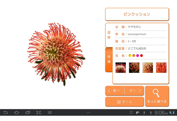Switch to the 特徴 tab

point(109,60)
